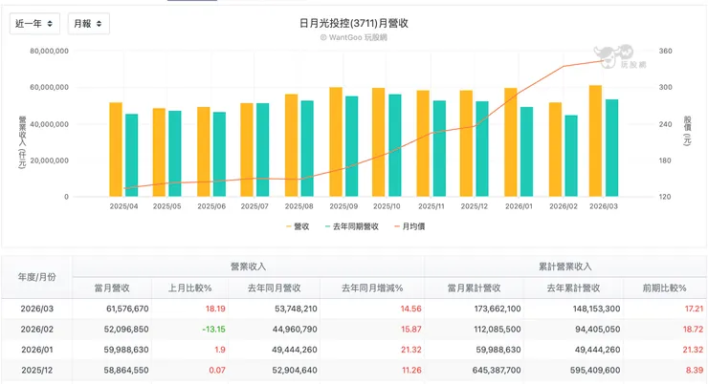The width and height of the screenshot is (708, 384).
Task: Click the period comparison value 17.21
Action: (x=694, y=309)
